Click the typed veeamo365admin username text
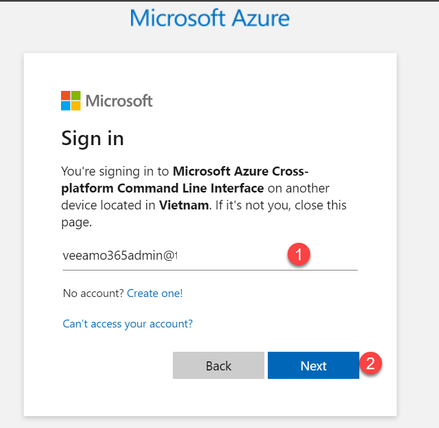This screenshot has width=439, height=428. [119, 256]
